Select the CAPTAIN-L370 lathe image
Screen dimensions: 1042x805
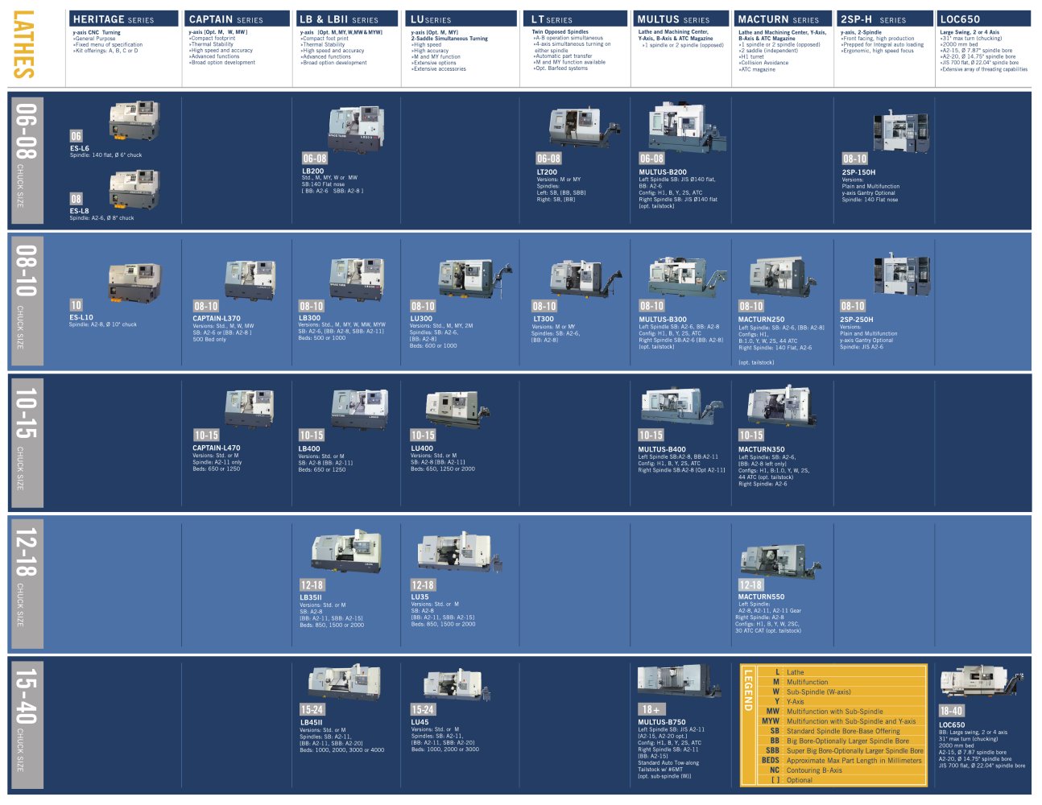[250, 279]
